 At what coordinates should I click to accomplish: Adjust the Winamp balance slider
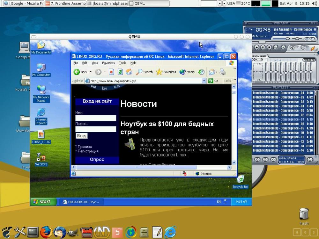tap(297, 39)
